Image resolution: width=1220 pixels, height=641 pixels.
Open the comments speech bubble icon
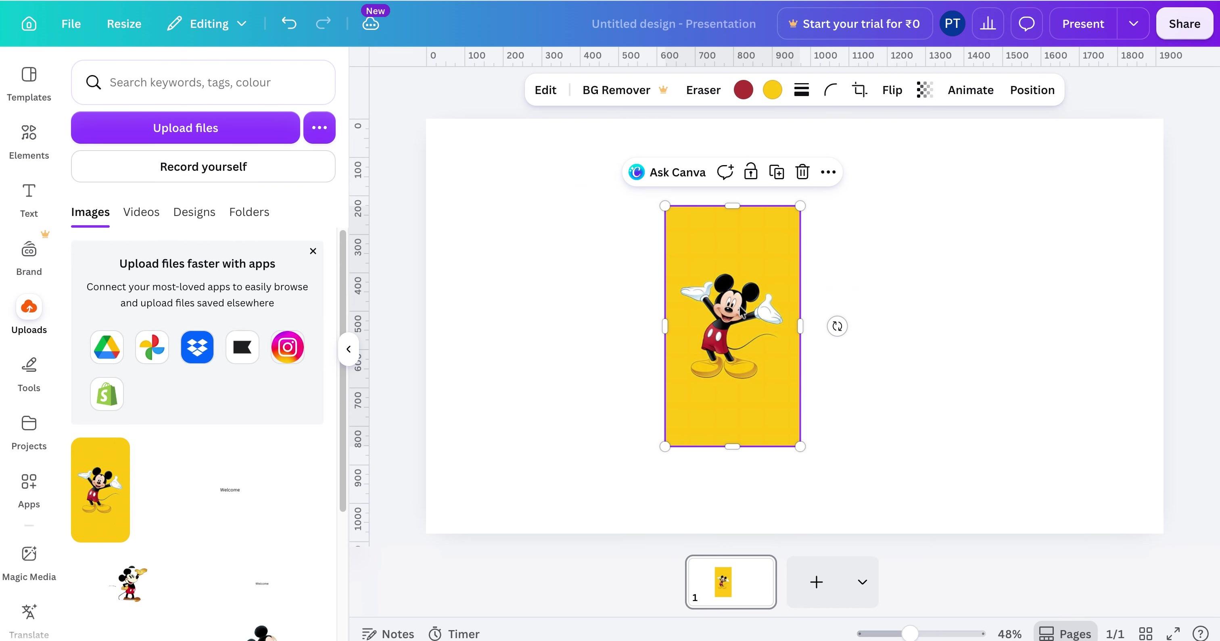point(1026,24)
